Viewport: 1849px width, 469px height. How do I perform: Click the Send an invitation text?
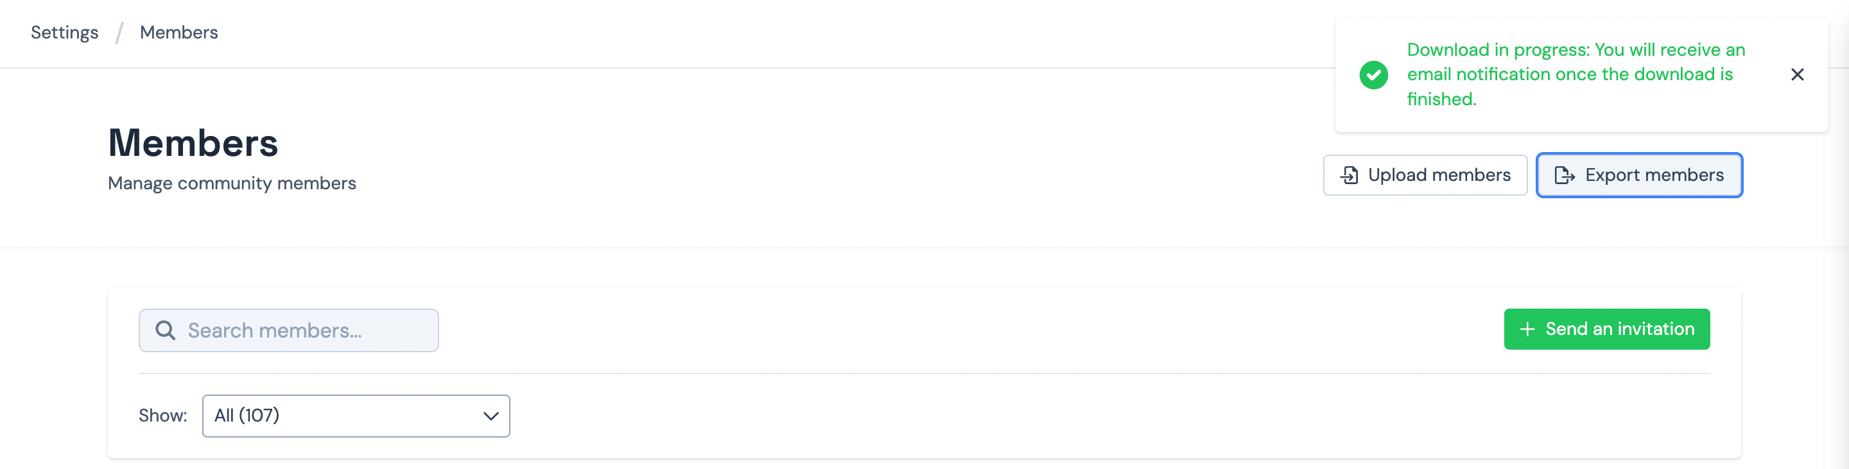(x=1619, y=329)
